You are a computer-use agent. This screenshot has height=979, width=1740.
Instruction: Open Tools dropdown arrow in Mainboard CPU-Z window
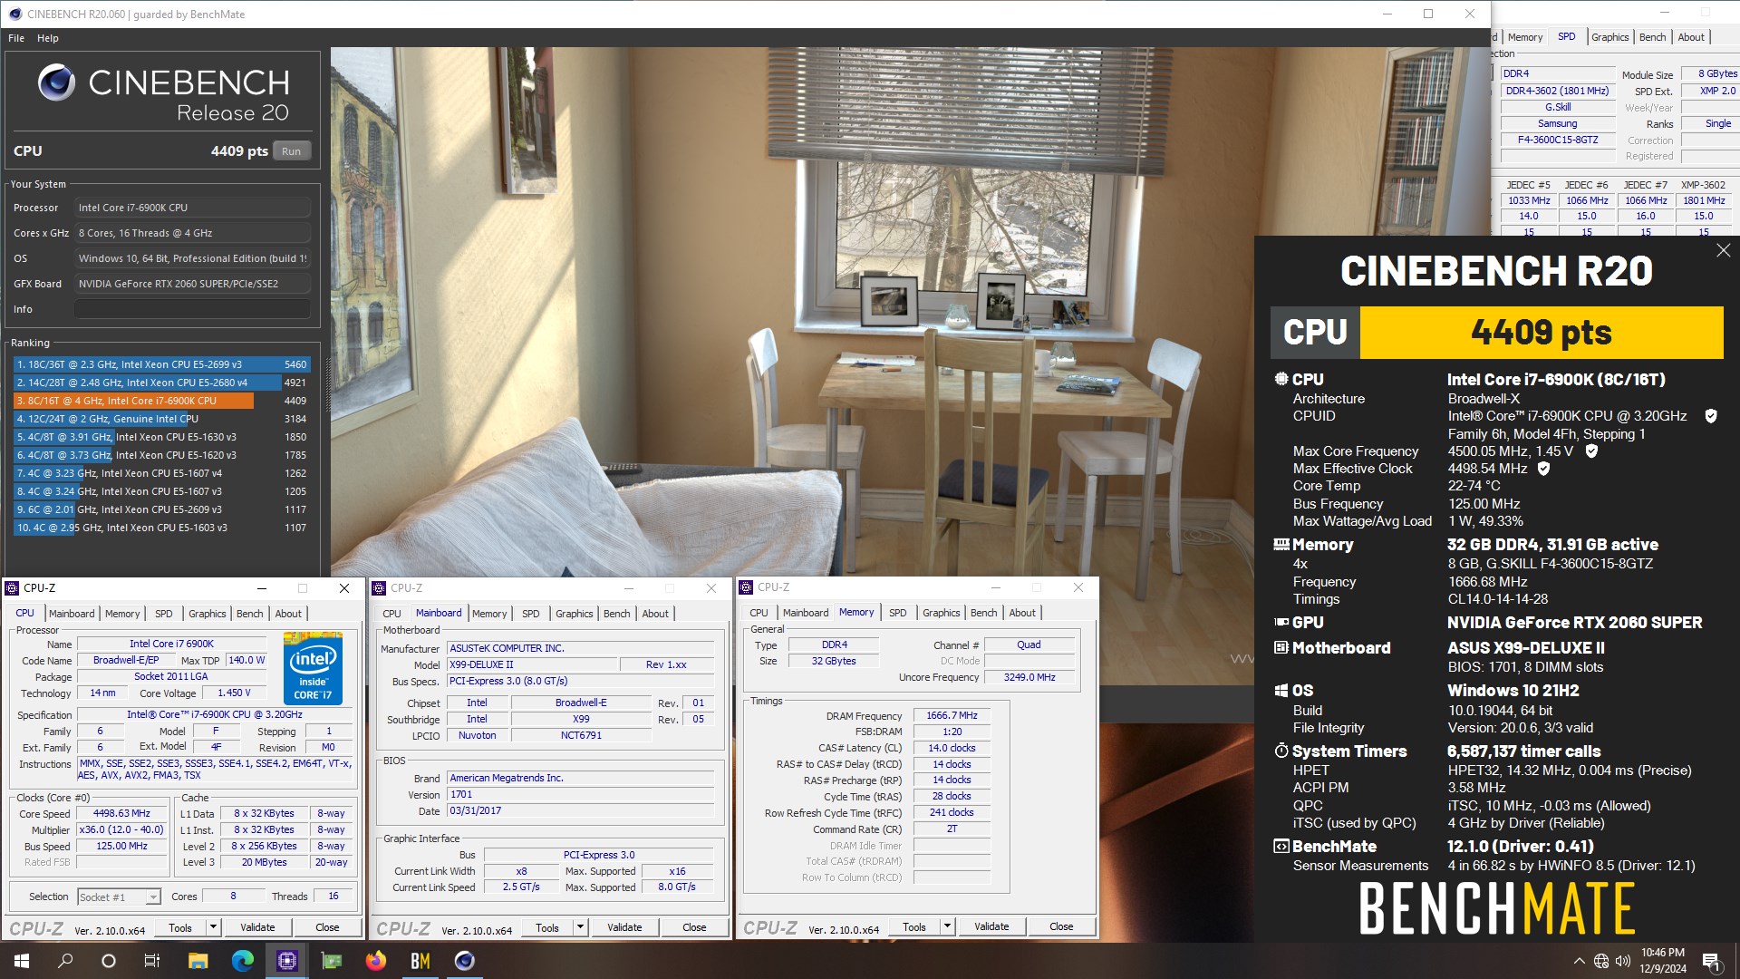click(x=580, y=927)
